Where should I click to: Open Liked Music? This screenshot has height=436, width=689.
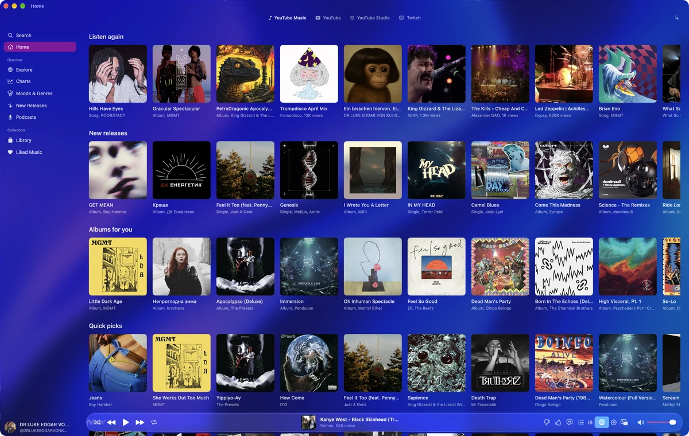coord(40,152)
